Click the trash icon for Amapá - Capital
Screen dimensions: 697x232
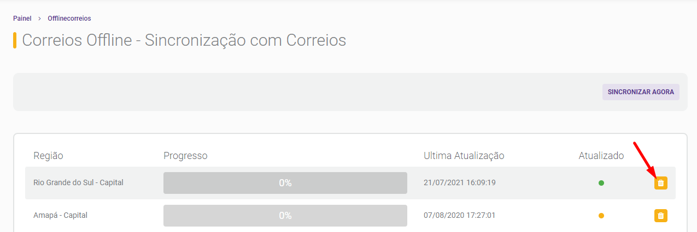point(661,216)
